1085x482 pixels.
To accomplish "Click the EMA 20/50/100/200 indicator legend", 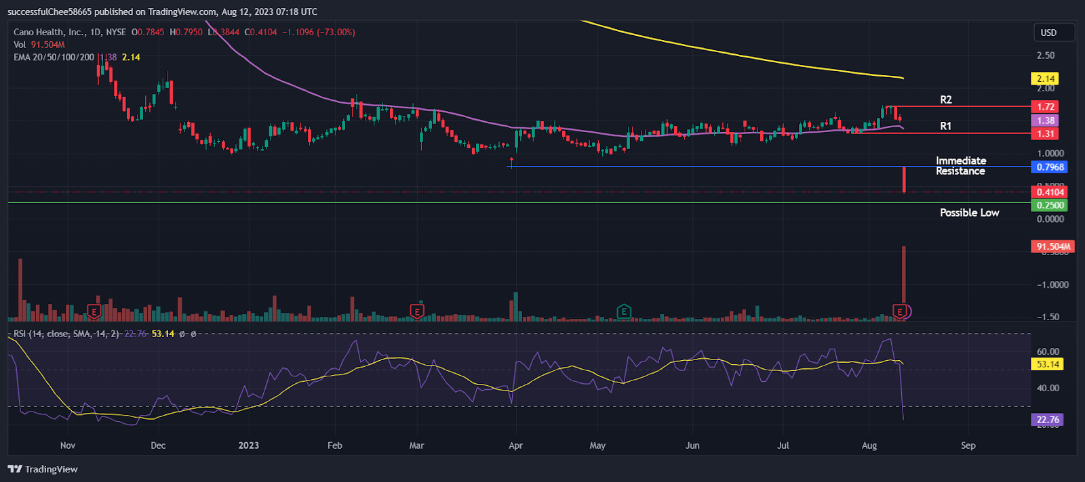I will pos(54,58).
